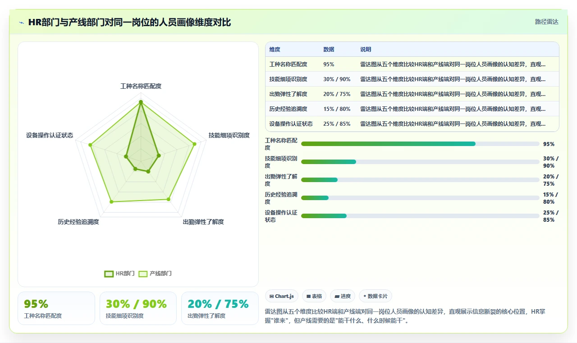Viewport: 577px width, 343px height.
Task: Click the 设备操作认证状态 progress bar
Action: (x=420, y=216)
